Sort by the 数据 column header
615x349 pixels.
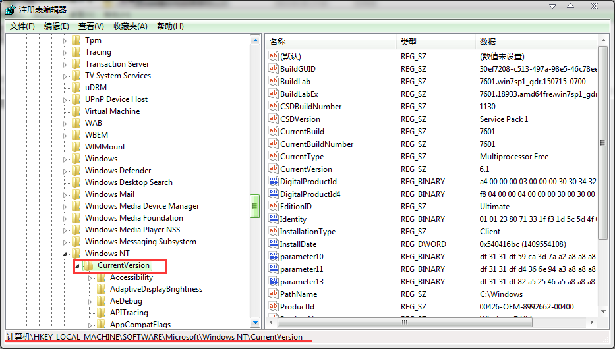pyautogui.click(x=537, y=42)
